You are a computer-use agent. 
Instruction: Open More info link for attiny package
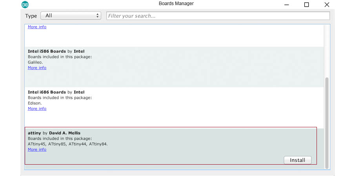pyautogui.click(x=37, y=149)
